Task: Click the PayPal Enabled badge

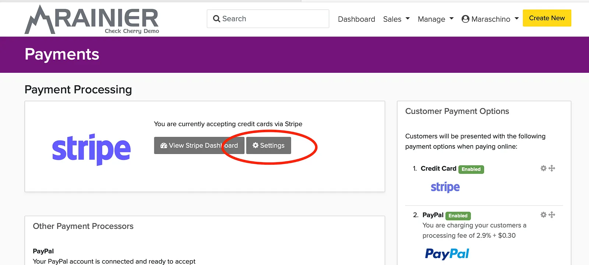Action: click(x=458, y=216)
